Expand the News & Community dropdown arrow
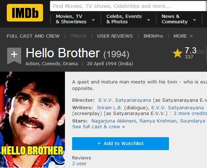The height and width of the screenshot is (168, 207). point(194,20)
